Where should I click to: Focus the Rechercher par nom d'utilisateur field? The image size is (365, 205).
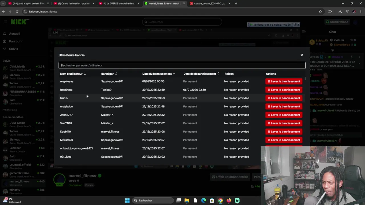point(182,65)
